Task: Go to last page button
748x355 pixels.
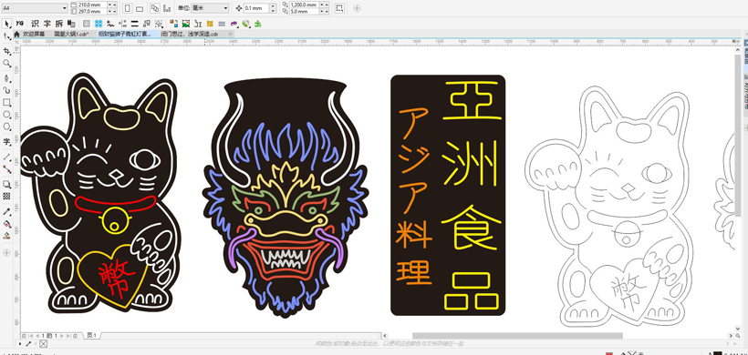Action: pos(68,336)
